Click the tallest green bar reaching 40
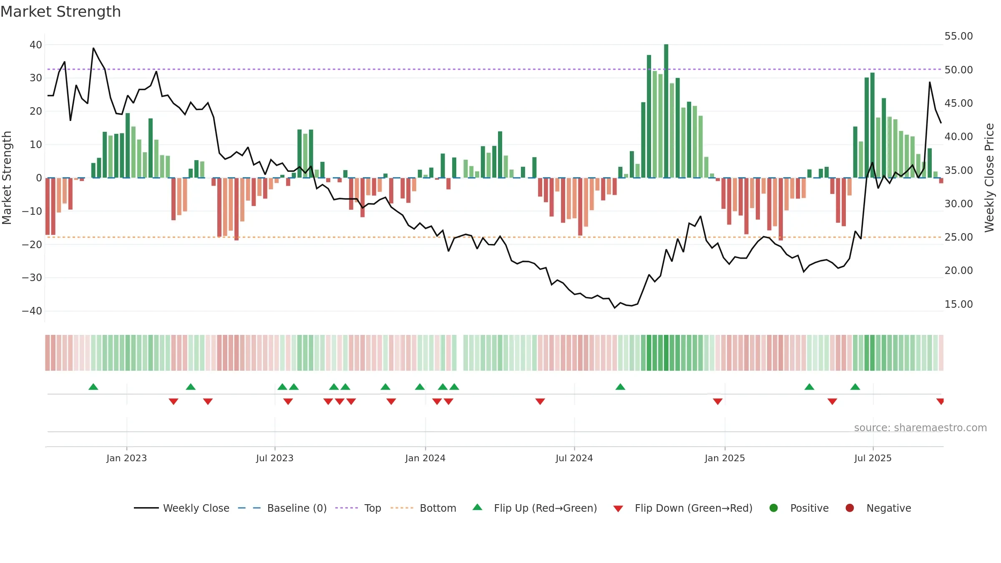Viewport: 1001px width, 563px height. [666, 111]
